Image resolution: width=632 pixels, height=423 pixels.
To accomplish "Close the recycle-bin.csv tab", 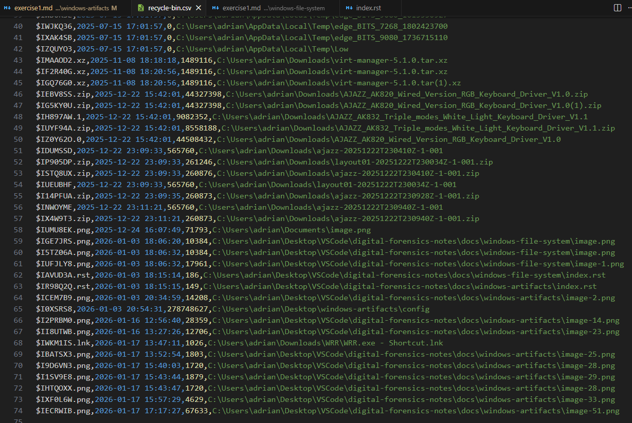I will (x=199, y=8).
